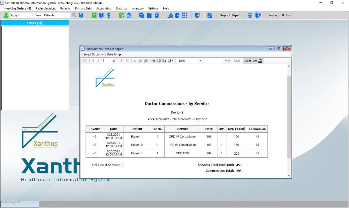Click the blue globe icon
Screen dimensions: 349x208
coord(250,15)
